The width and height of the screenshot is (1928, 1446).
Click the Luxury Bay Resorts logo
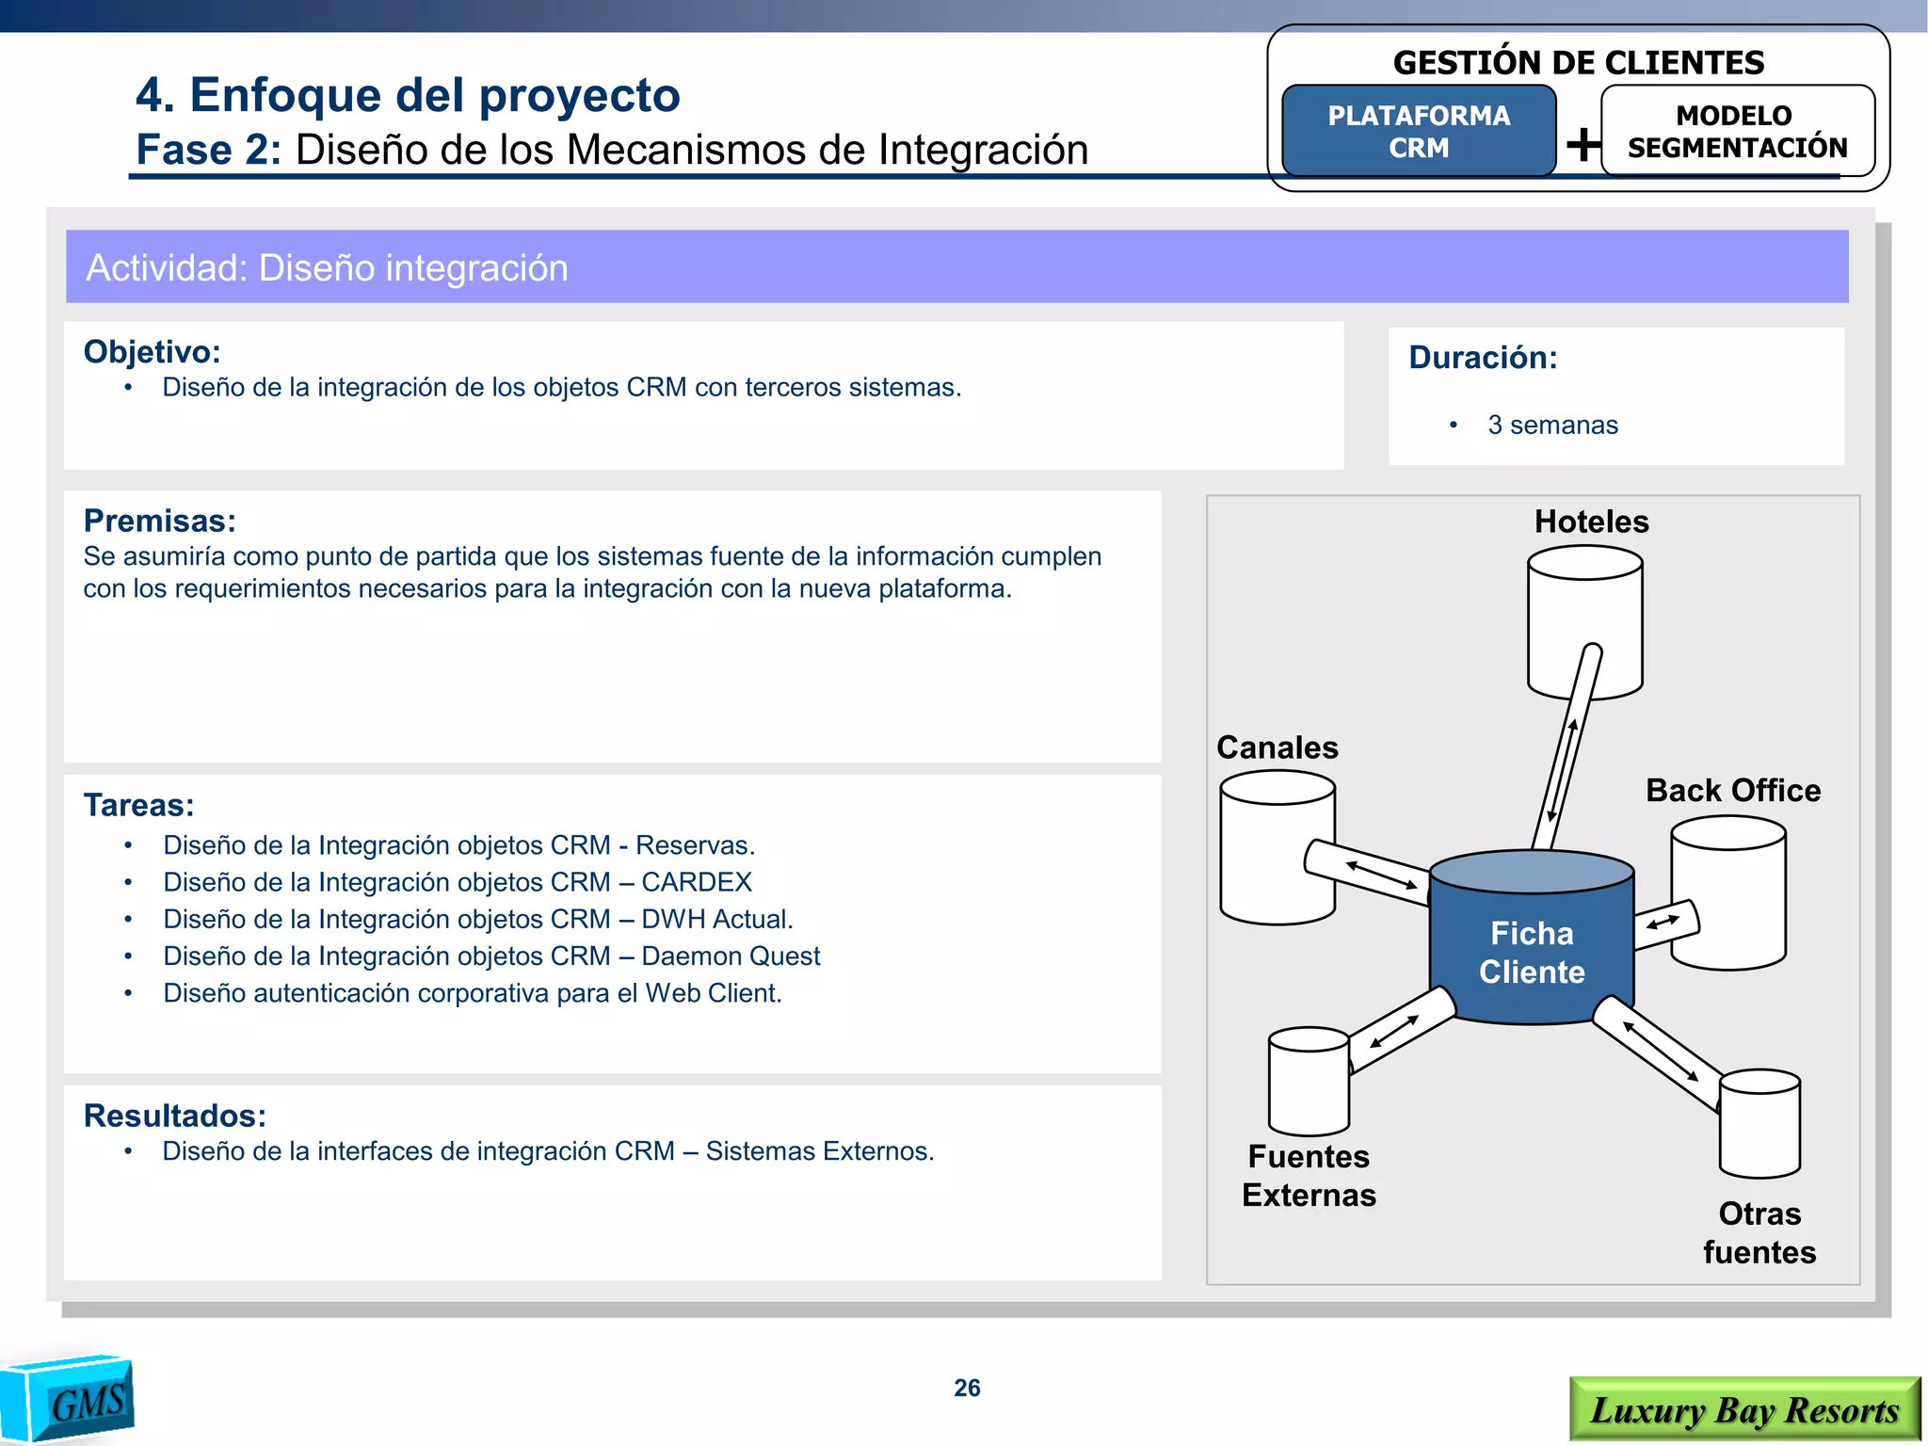click(1744, 1409)
